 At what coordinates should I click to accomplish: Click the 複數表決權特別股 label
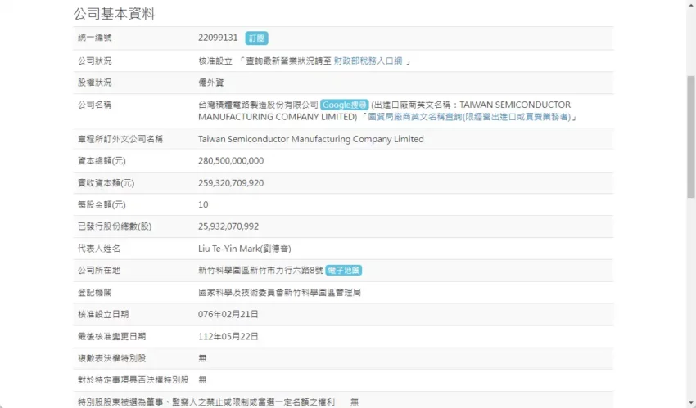(112, 358)
